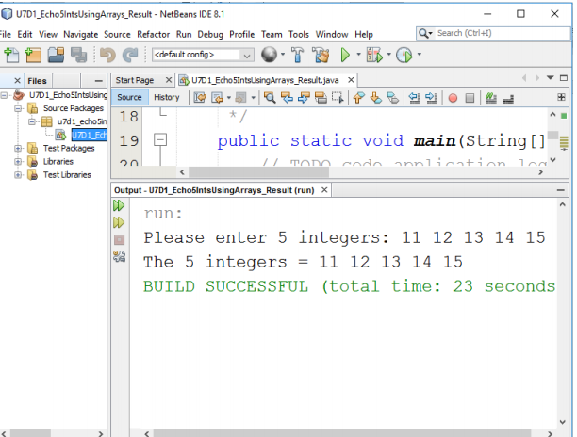Click Shift Line Right icon
Viewport: 577px width, 437px height.
[x=431, y=98]
